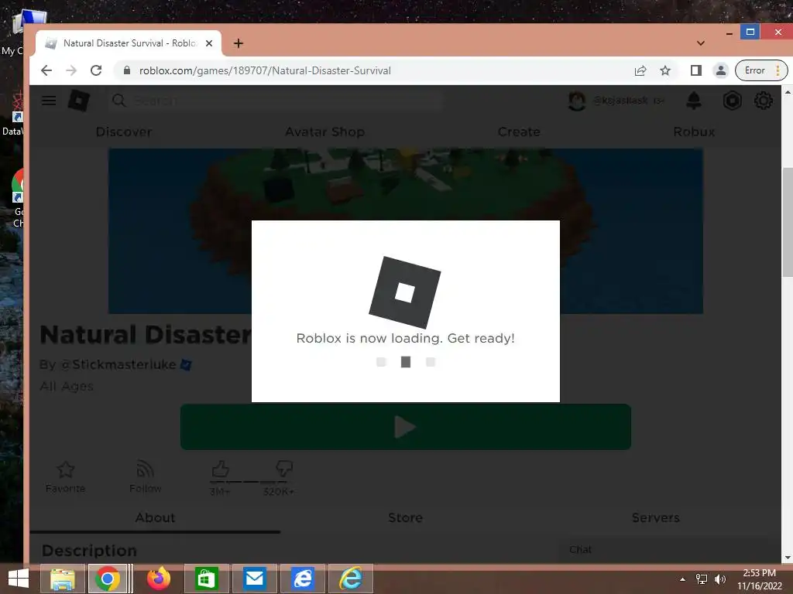Launch Firefox from the taskbar

pyautogui.click(x=158, y=579)
